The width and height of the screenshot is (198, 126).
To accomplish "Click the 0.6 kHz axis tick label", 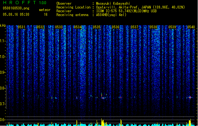I will click(2, 120).
